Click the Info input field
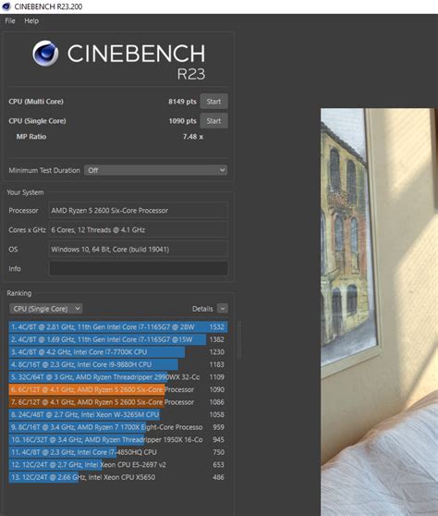This screenshot has height=516, width=438. (x=139, y=268)
